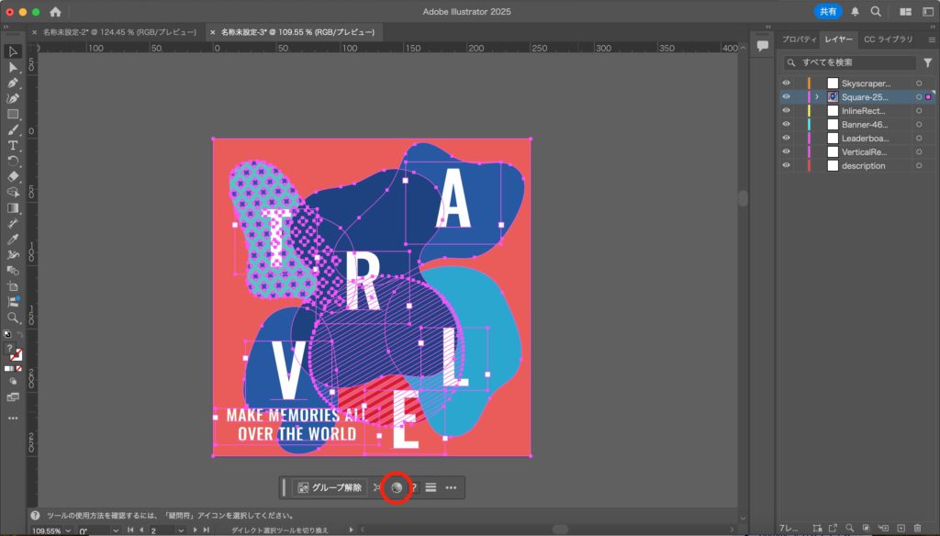Choose the Eyedropper tool
The height and width of the screenshot is (536, 940).
click(x=13, y=239)
